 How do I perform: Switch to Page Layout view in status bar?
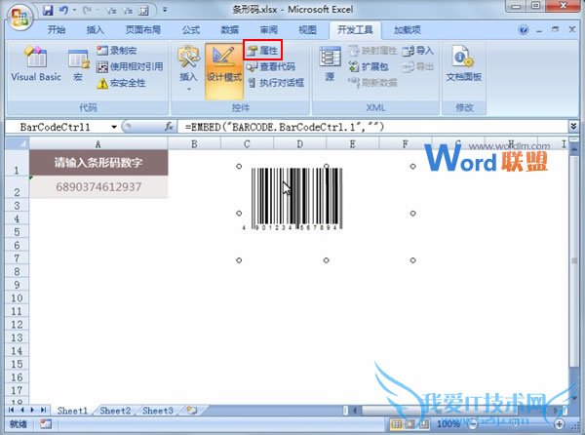pyautogui.click(x=410, y=424)
